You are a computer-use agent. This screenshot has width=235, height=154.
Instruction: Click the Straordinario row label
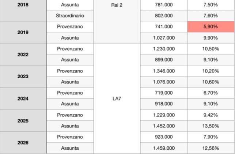[x=70, y=16]
